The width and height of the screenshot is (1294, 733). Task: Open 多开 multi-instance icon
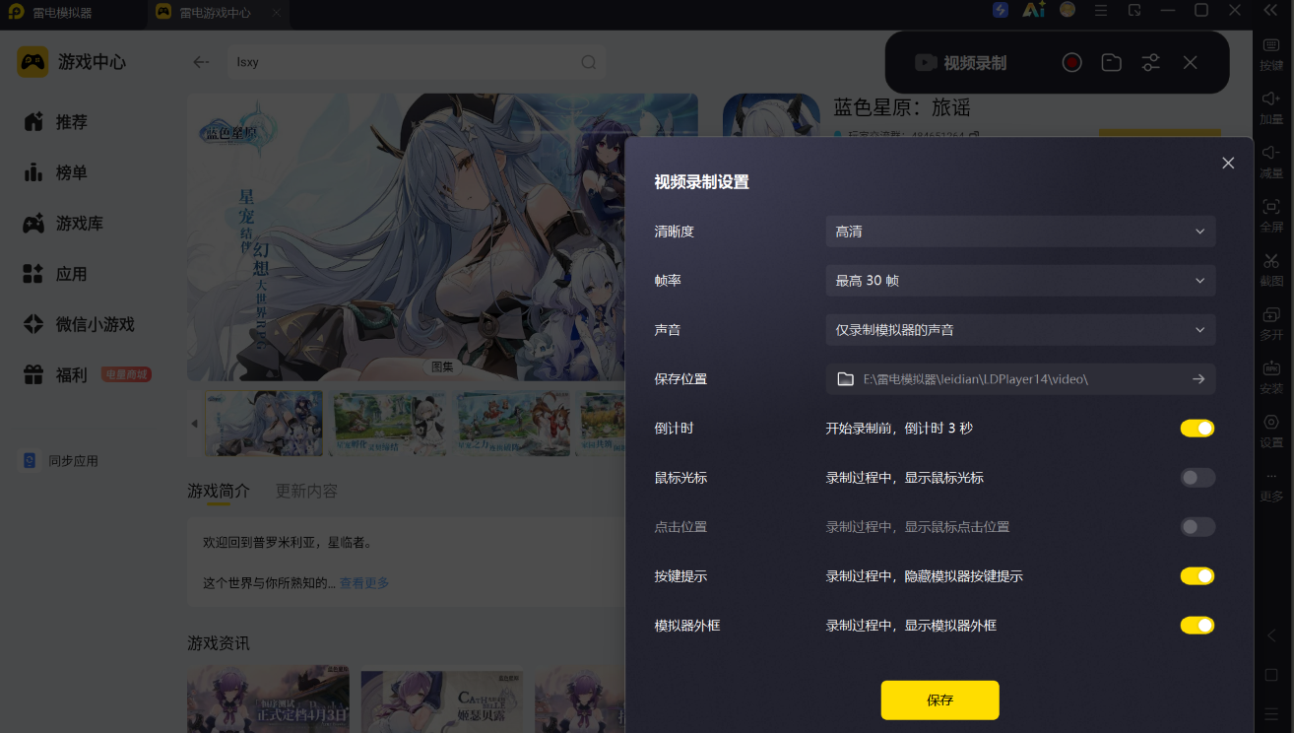[x=1271, y=315]
